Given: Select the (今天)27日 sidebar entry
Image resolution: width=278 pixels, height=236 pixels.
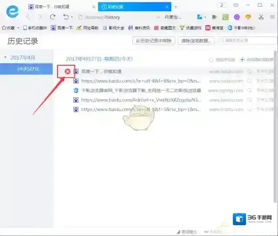Looking at the screenshot, I should tap(26, 69).
